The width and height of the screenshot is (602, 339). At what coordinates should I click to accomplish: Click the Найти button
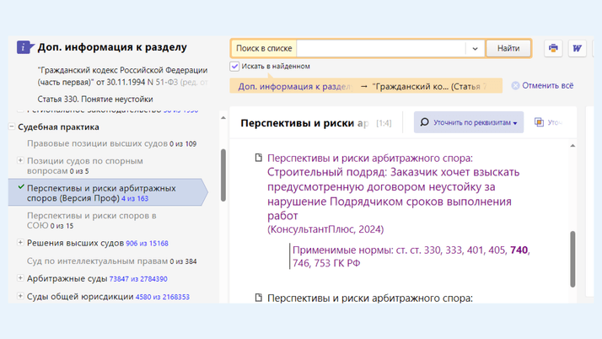[508, 48]
